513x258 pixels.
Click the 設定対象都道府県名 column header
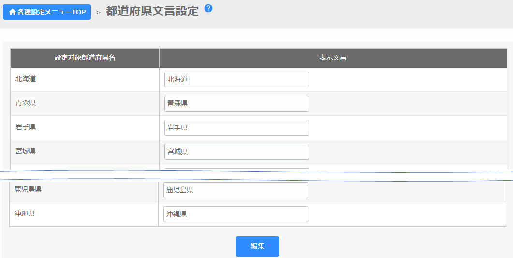(x=85, y=58)
